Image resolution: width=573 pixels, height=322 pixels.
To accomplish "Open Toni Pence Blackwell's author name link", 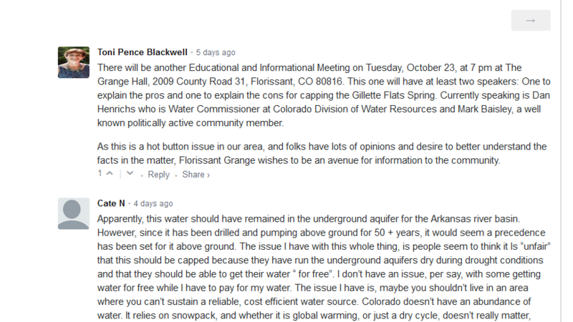I will click(143, 52).
